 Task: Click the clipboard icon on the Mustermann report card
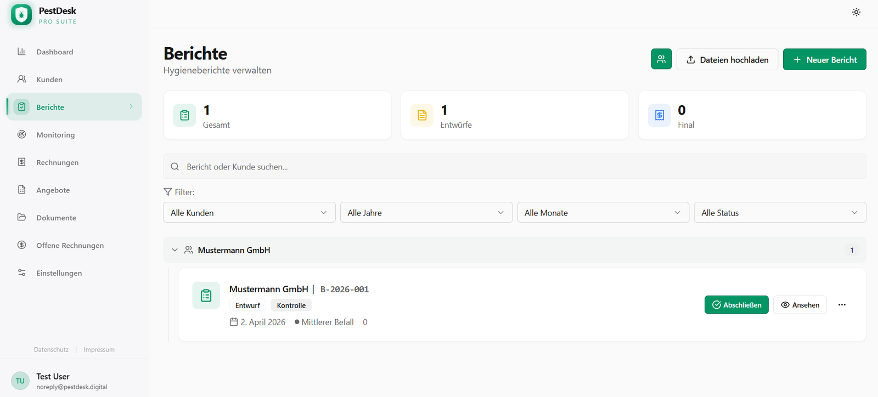tap(206, 296)
